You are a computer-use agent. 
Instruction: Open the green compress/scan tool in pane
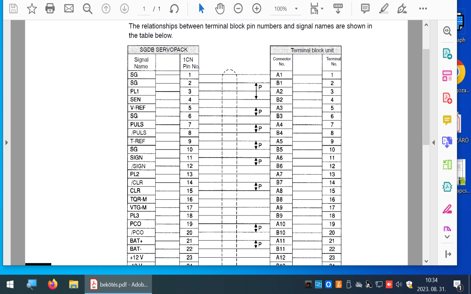[447, 165]
